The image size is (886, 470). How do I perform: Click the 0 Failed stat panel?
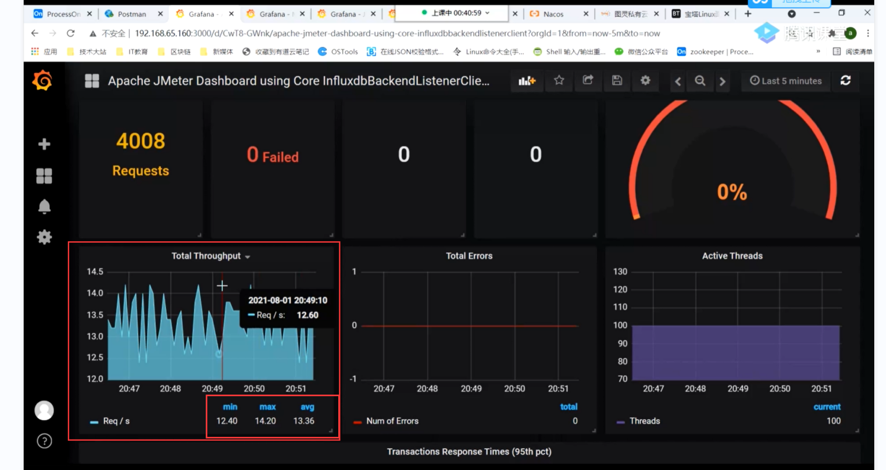[273, 169]
